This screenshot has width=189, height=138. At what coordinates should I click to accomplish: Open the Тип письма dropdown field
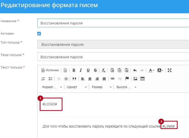(x=113, y=44)
